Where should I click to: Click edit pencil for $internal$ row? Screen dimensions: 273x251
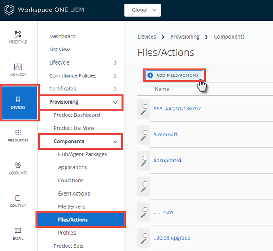pyautogui.click(x=143, y=138)
